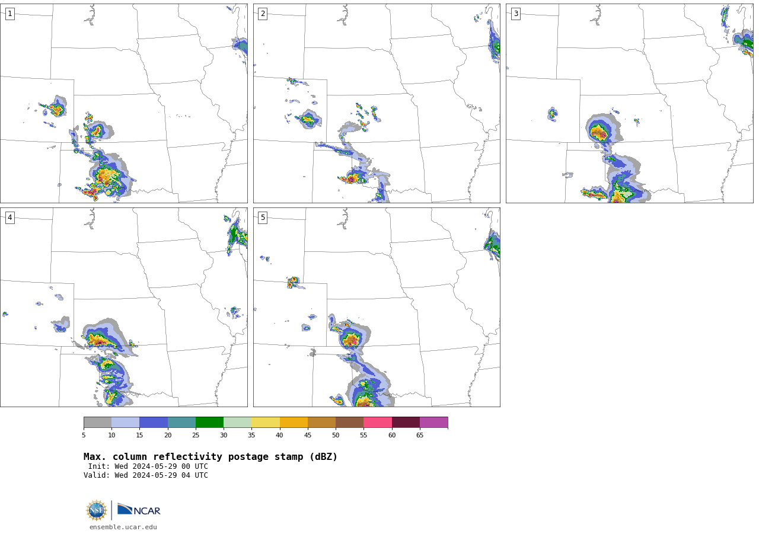Viewport: 759px width, 534px height.
Task: Click the Valid: Wed 2024-05-29 04 UTC text
Action: point(146,475)
